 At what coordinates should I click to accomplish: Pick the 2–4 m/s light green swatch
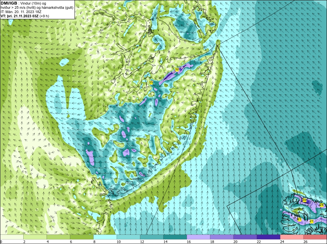[x=35, y=237]
